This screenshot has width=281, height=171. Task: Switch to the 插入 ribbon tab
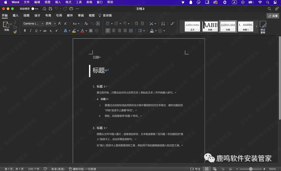(15, 15)
